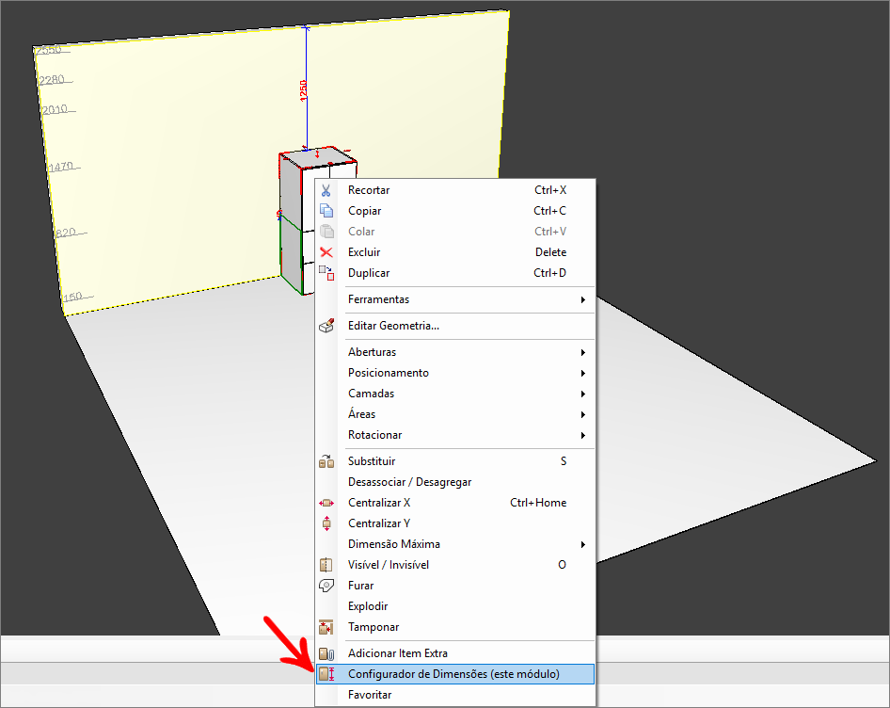The image size is (890, 708).
Task: Expand the Ferramentas submenu arrow
Action: click(583, 299)
